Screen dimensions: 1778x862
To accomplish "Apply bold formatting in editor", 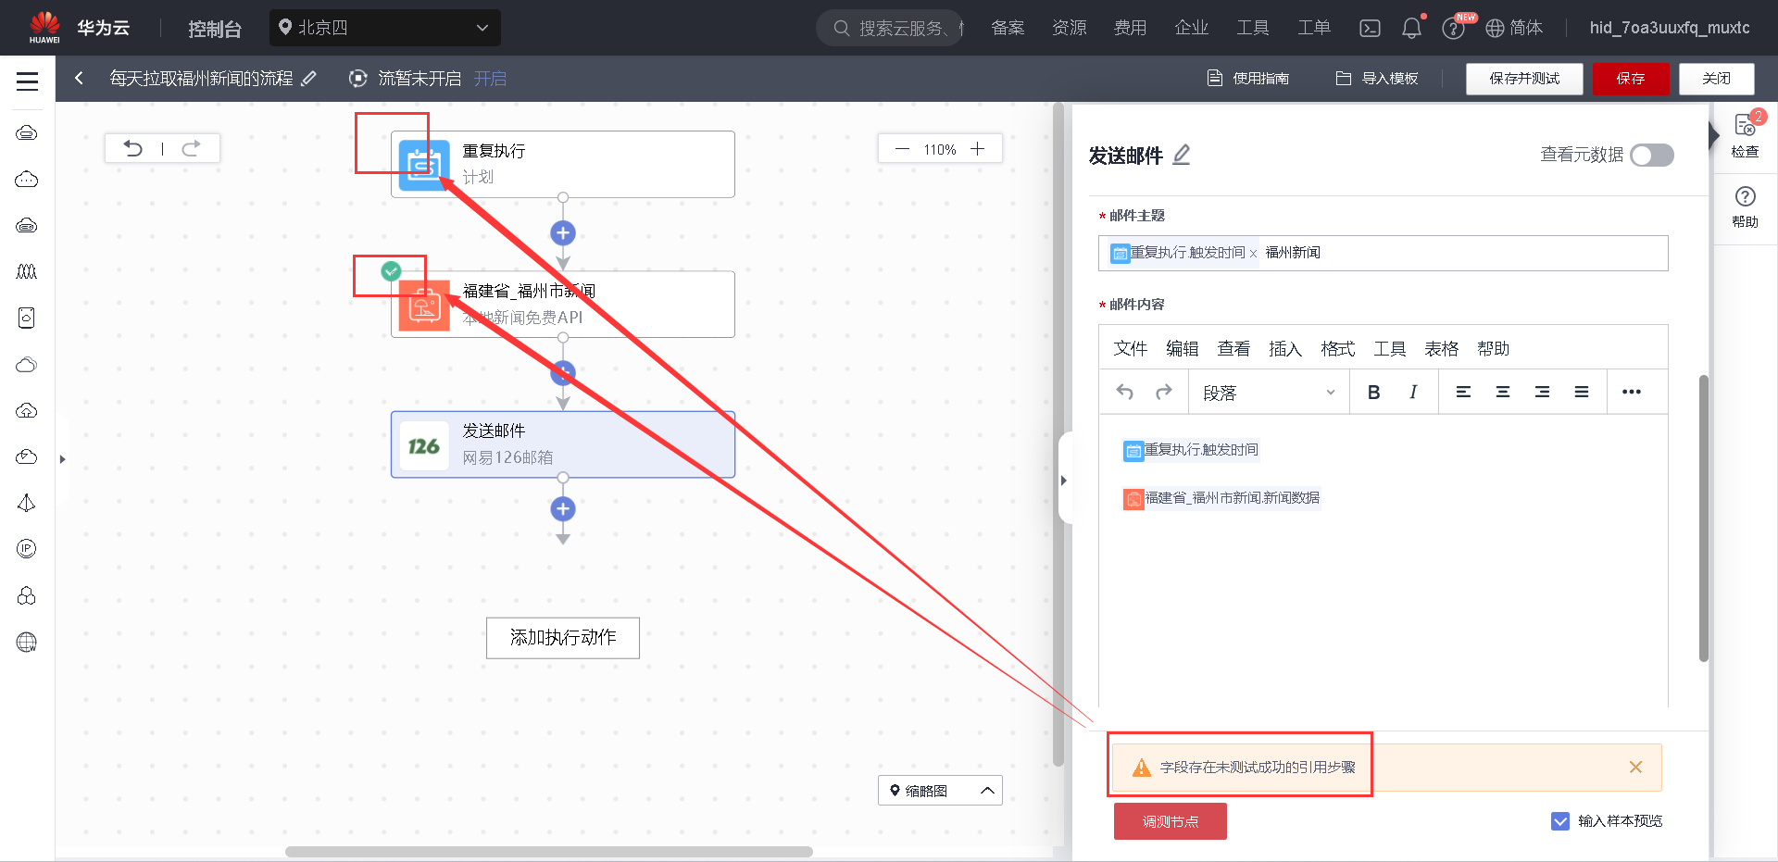I will click(x=1374, y=393).
